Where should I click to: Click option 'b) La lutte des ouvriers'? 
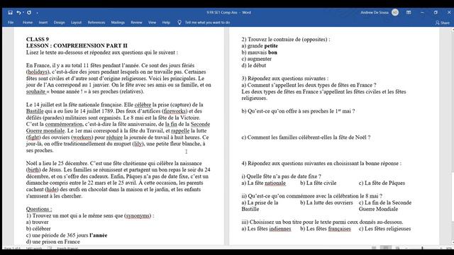pyautogui.click(x=326, y=203)
